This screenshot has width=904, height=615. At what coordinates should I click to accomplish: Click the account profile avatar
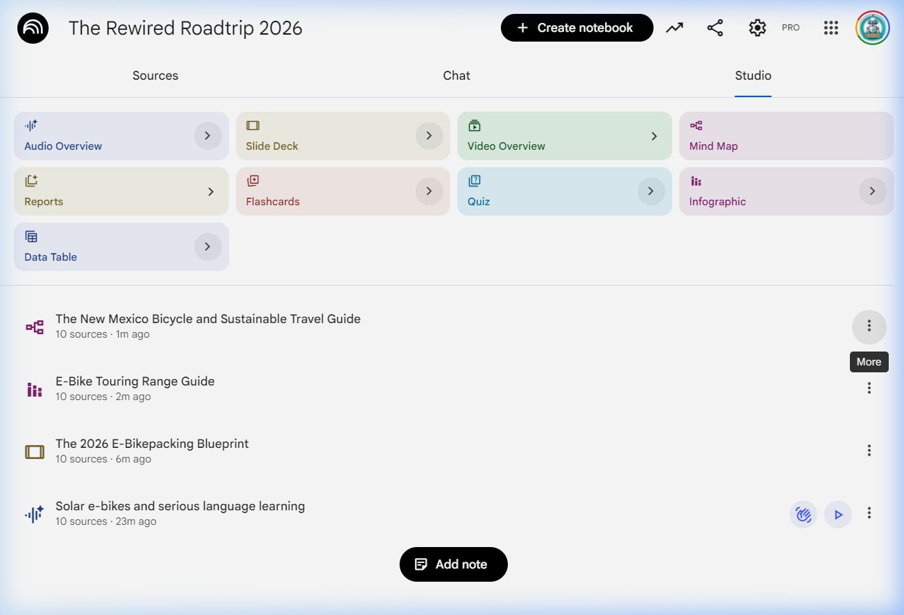click(872, 28)
